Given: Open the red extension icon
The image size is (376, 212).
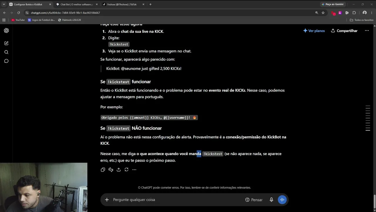Looking at the screenshot, I should (333, 13).
